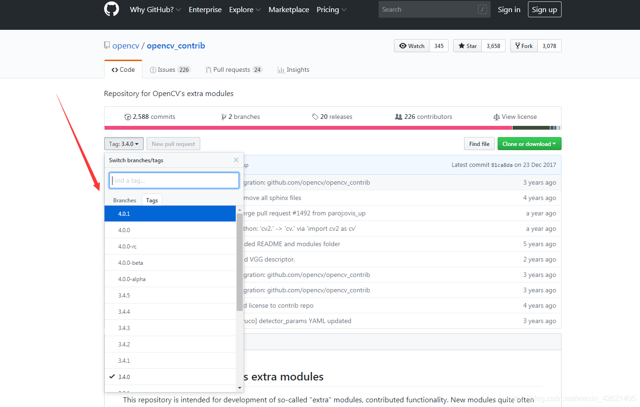Star the opencv_contrib repository
Screen dimensions: 640x407
467,46
